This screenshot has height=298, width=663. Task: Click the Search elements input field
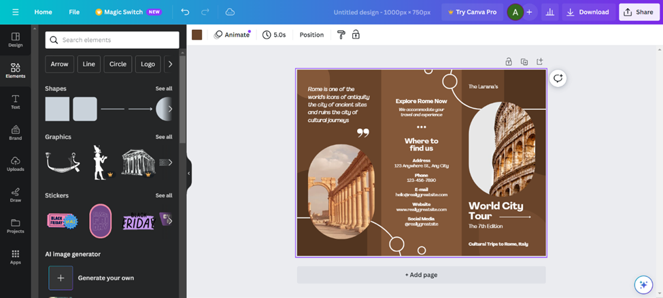tap(112, 40)
